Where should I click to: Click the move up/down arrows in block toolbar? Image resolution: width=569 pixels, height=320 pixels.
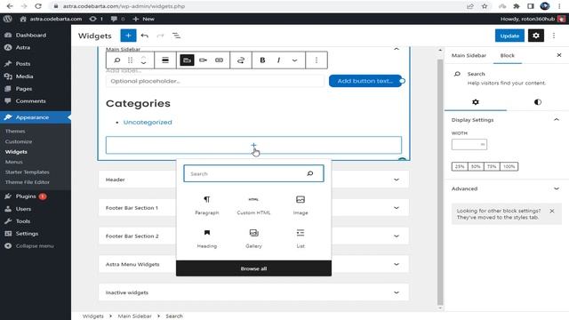coord(143,60)
